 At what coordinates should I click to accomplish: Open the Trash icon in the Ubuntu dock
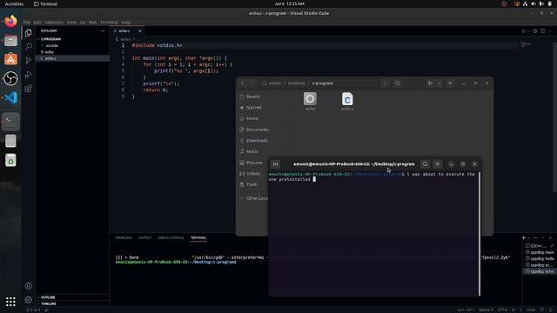click(x=10, y=160)
